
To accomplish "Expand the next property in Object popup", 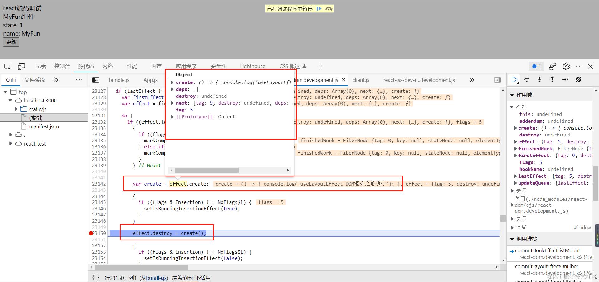I will (172, 103).
